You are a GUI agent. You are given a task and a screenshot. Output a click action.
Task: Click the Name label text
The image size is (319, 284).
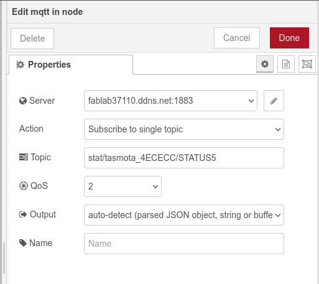41,243
